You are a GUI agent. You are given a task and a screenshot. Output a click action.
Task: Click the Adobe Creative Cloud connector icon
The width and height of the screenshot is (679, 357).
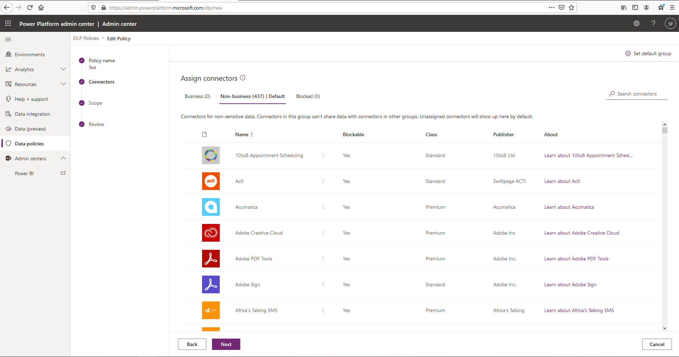[211, 233]
